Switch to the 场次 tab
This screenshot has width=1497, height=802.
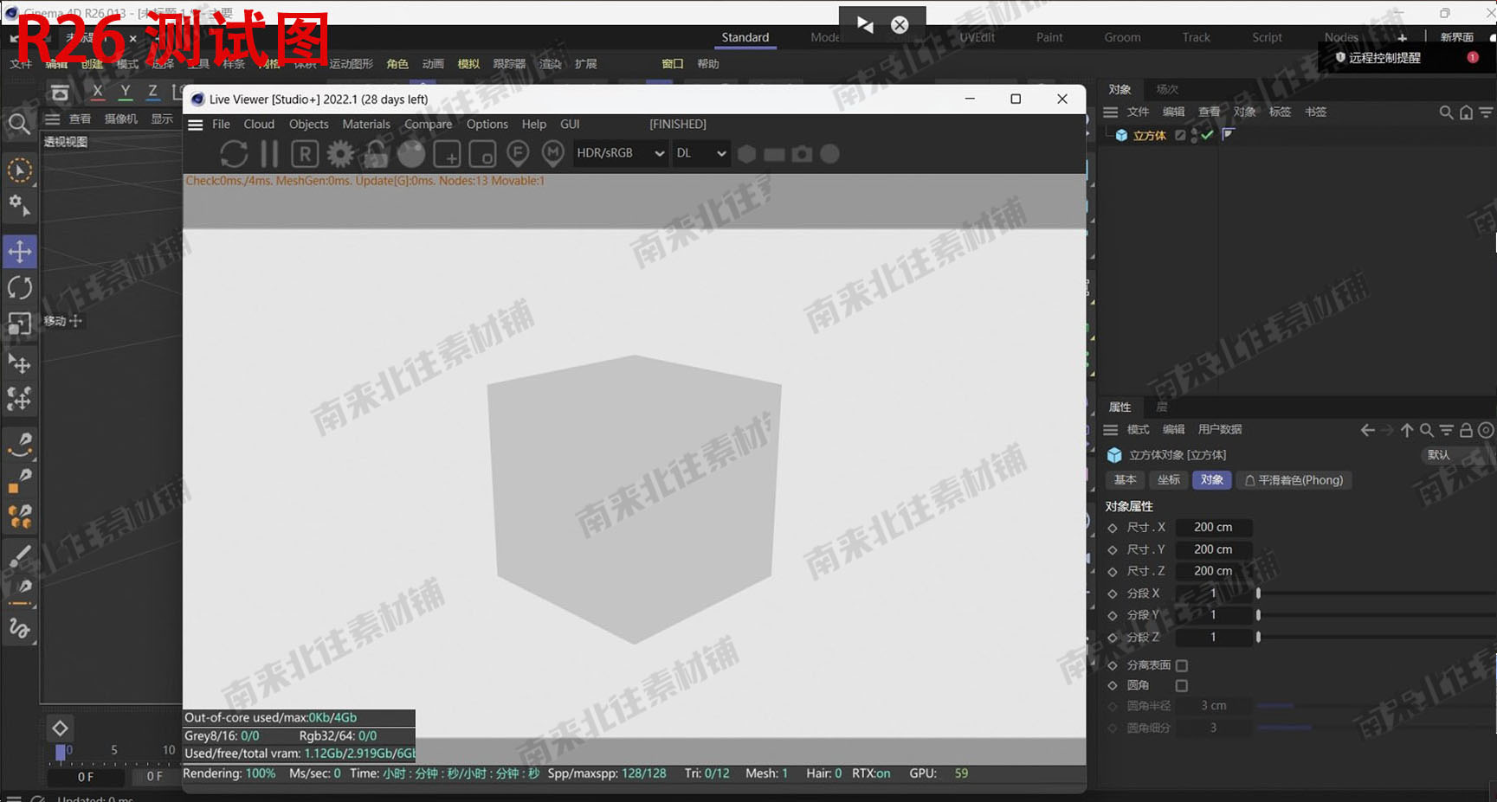click(x=1167, y=89)
